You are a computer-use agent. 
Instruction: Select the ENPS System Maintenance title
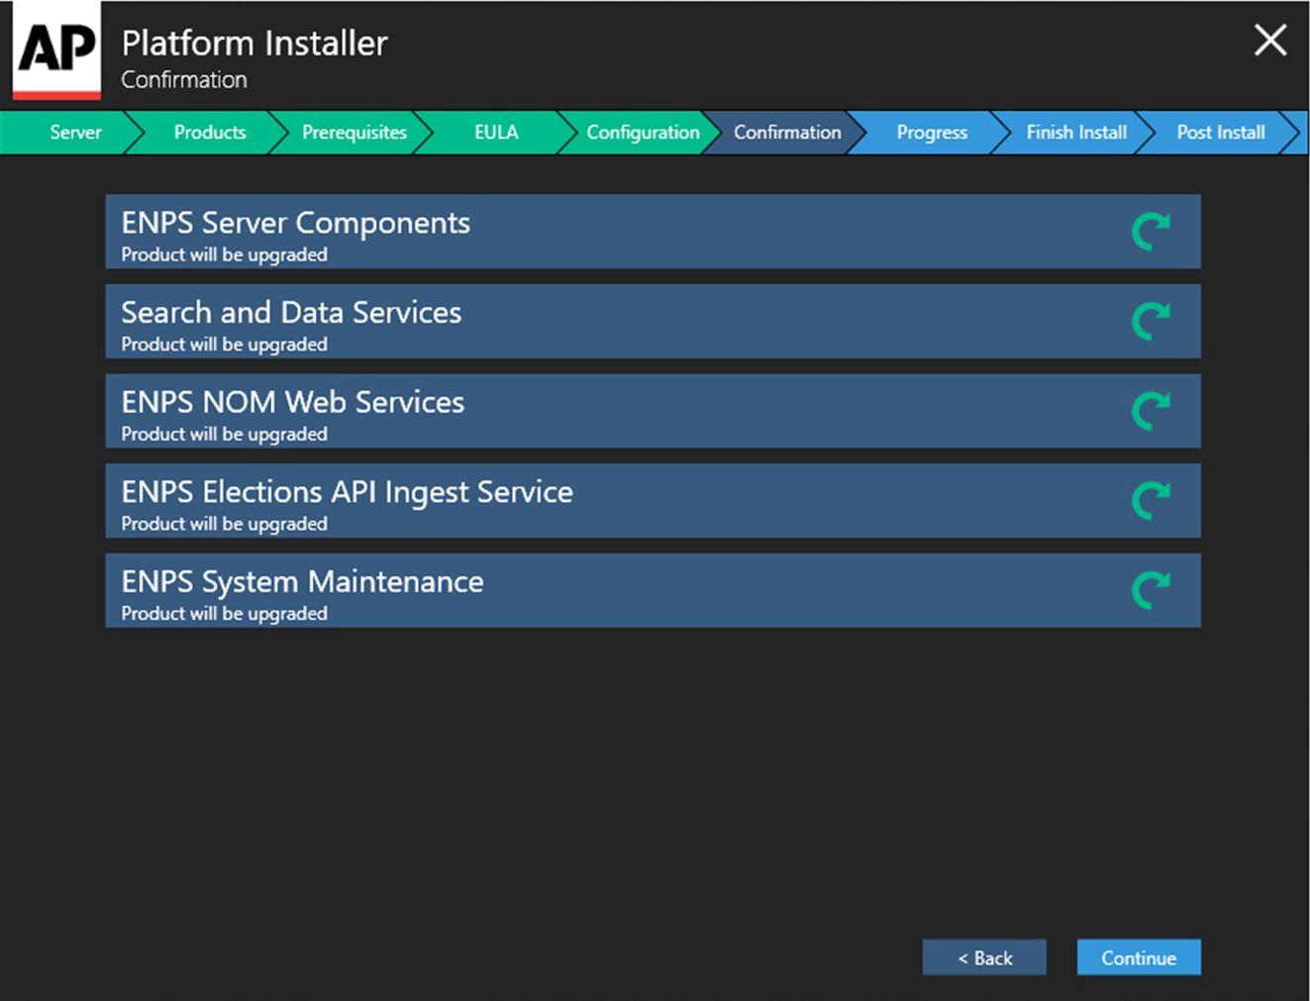pyautogui.click(x=302, y=582)
